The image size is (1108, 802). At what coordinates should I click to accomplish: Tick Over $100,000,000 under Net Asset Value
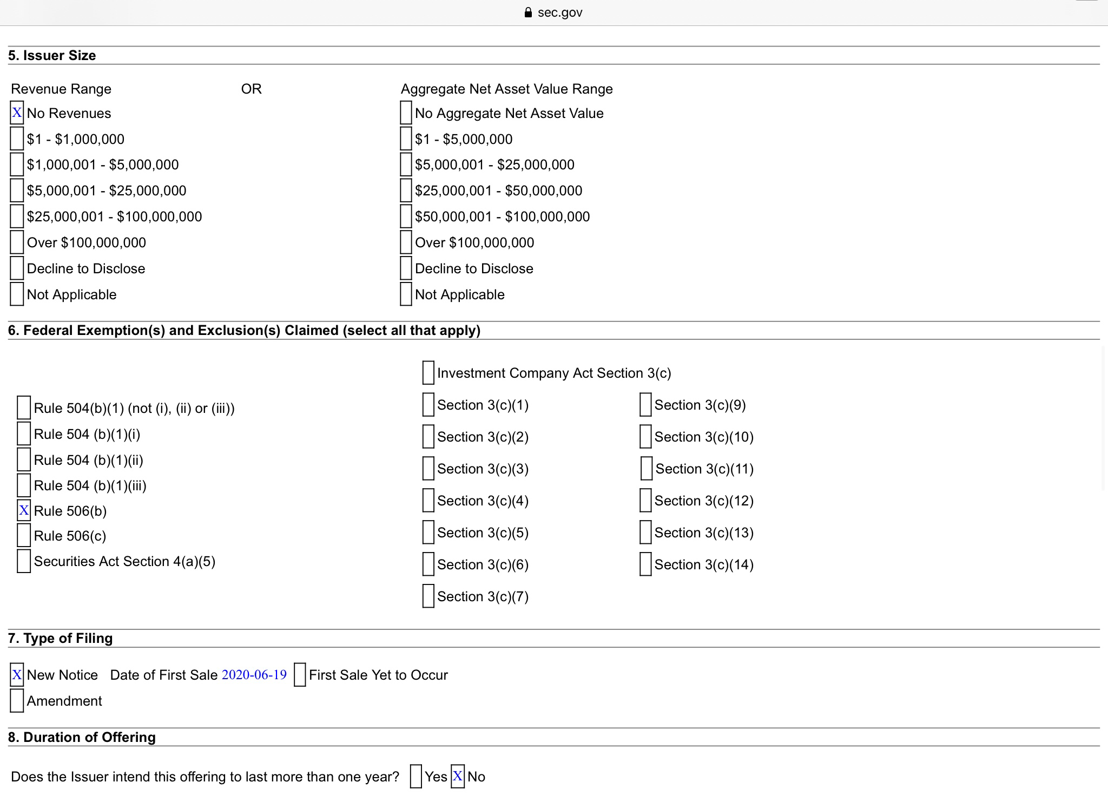click(406, 242)
